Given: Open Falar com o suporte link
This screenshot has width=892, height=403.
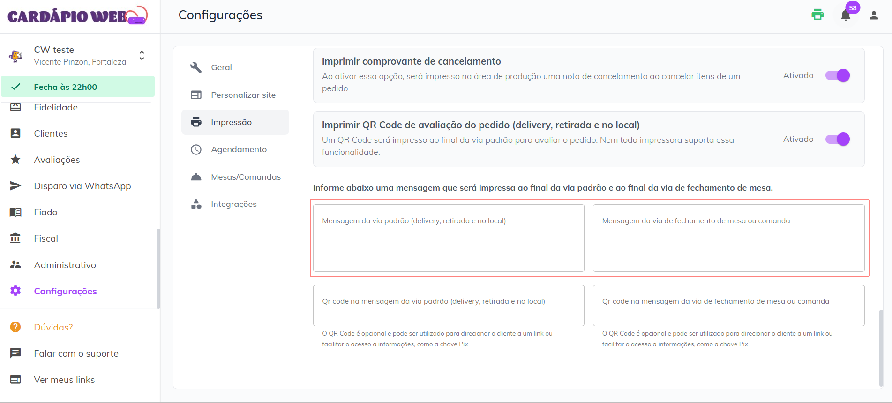Looking at the screenshot, I should coord(76,353).
